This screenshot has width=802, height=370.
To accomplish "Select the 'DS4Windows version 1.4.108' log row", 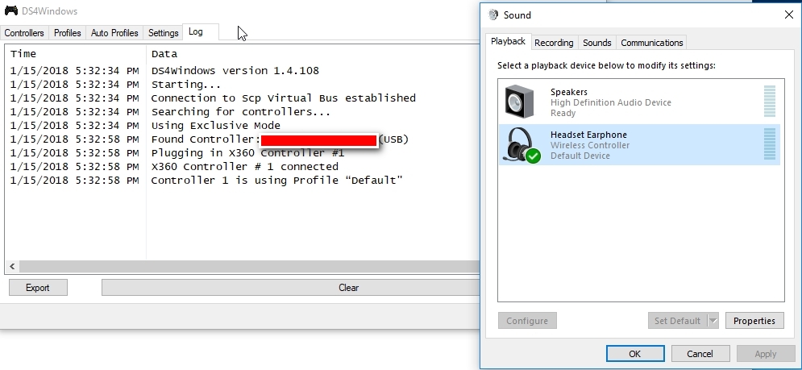I will 243,71.
